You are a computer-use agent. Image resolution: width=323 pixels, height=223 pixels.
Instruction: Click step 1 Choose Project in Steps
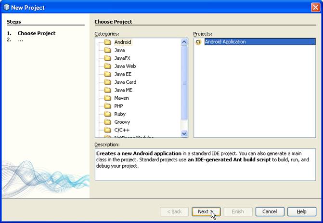[37, 33]
